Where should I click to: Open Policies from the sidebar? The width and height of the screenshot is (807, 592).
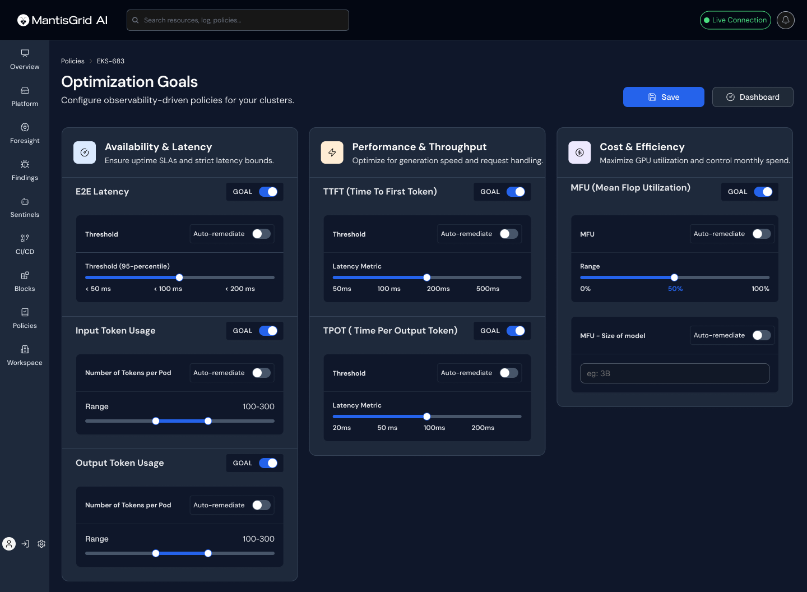pos(25,318)
